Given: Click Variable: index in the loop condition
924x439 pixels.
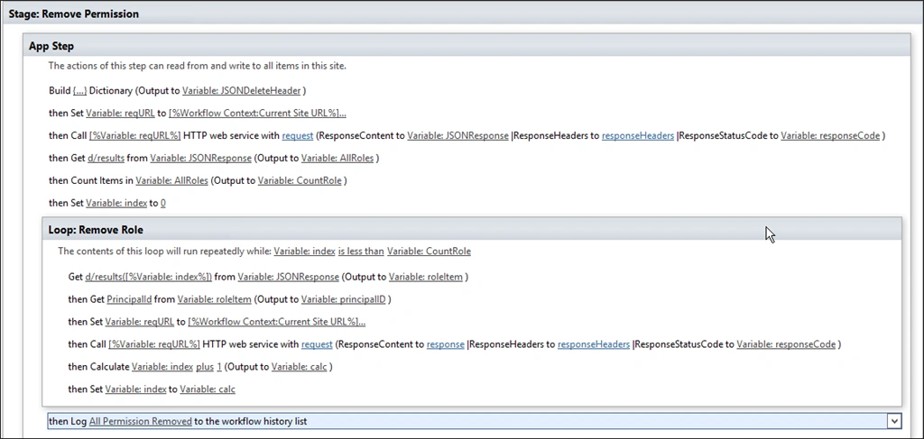Looking at the screenshot, I should click(305, 252).
